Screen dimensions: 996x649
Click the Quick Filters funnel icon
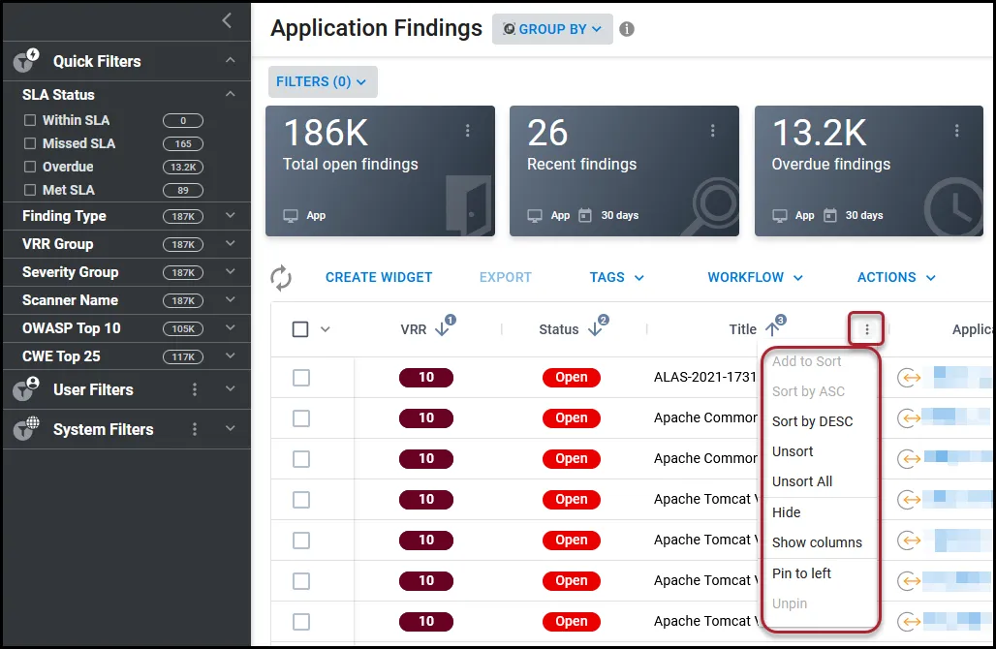tap(26, 61)
